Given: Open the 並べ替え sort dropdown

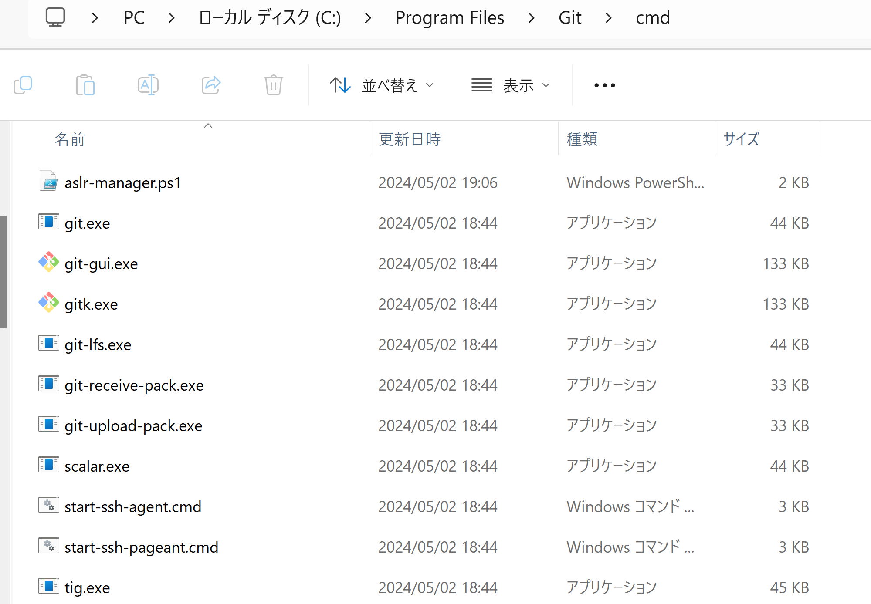Looking at the screenshot, I should click(382, 85).
